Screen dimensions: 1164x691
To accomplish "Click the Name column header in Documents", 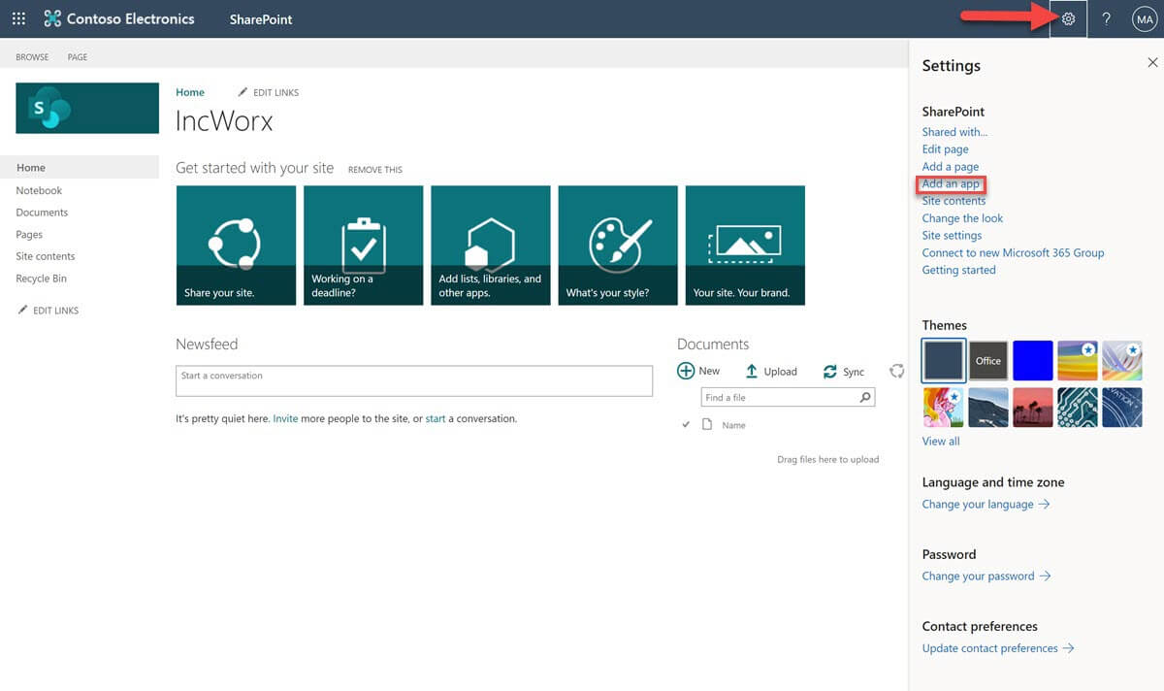I will 733,425.
